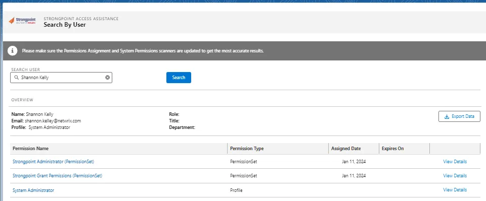
Task: Click the Search button
Action: (179, 78)
